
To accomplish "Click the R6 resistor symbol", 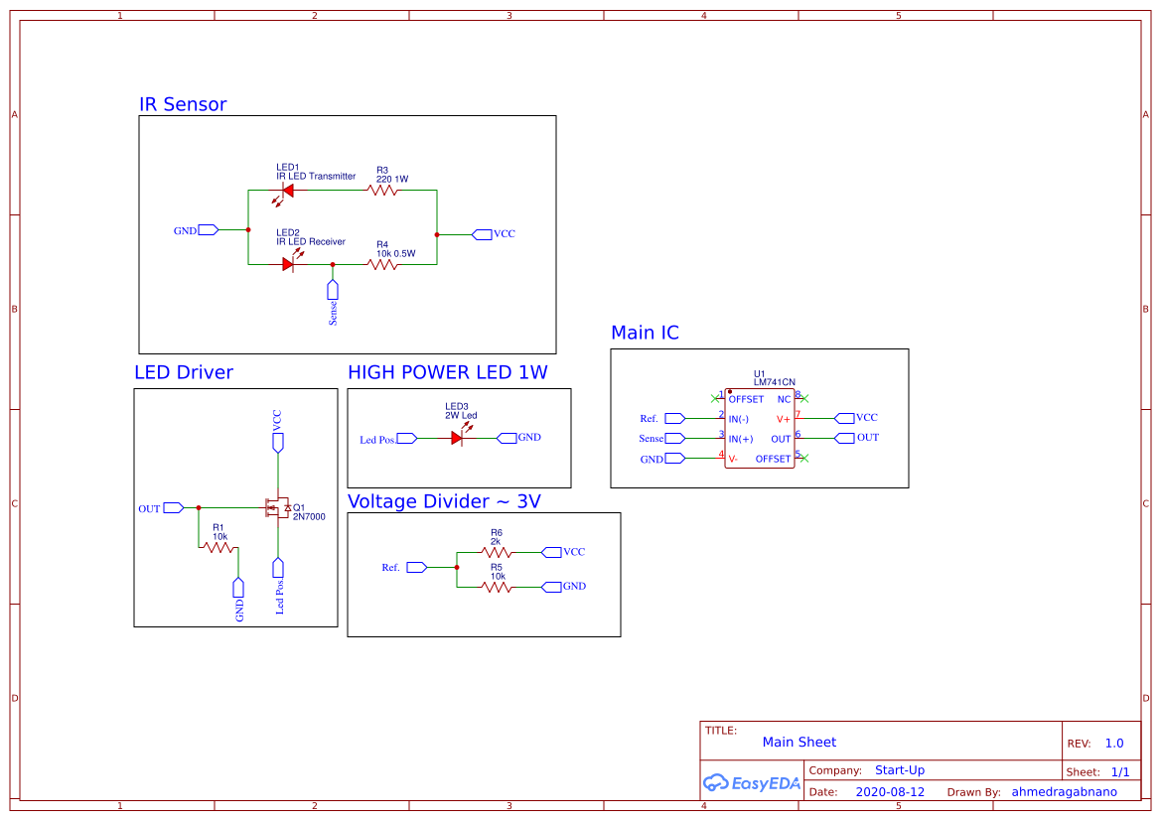I will [x=497, y=552].
